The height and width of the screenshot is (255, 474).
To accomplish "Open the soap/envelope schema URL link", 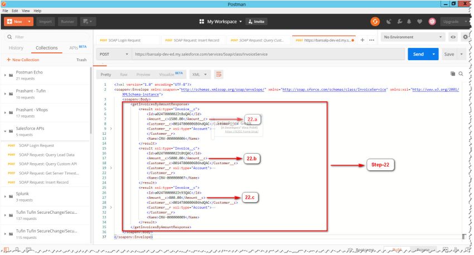I will (x=223, y=89).
